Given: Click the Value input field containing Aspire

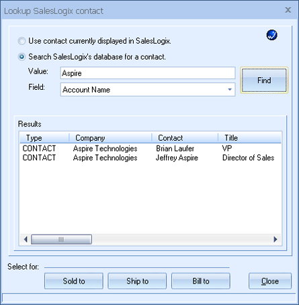Looking at the screenshot, I should point(148,73).
